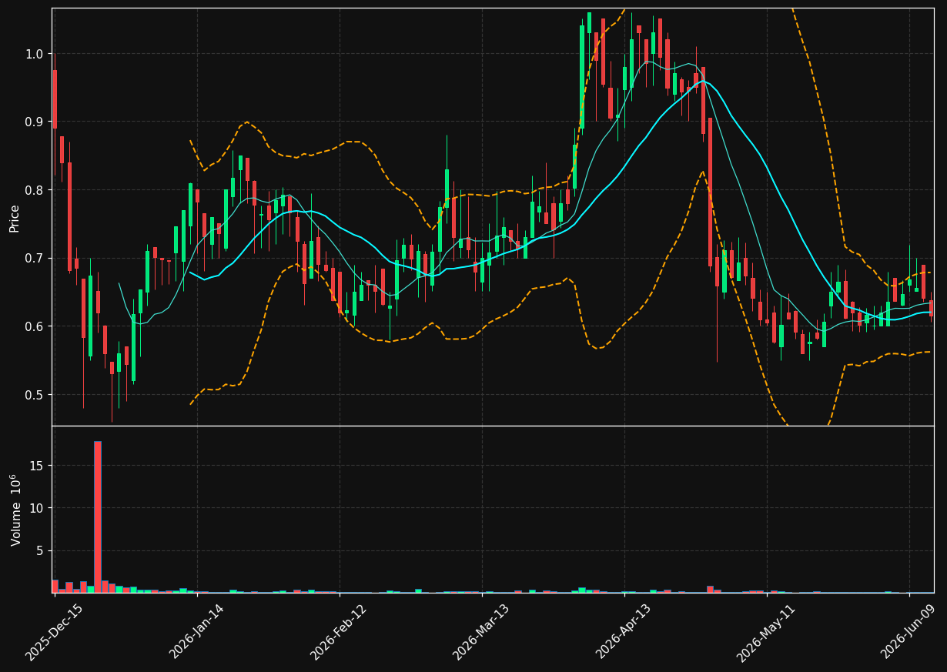Click the Volume axis title
Screen dimensions: 947x672
tap(15, 510)
